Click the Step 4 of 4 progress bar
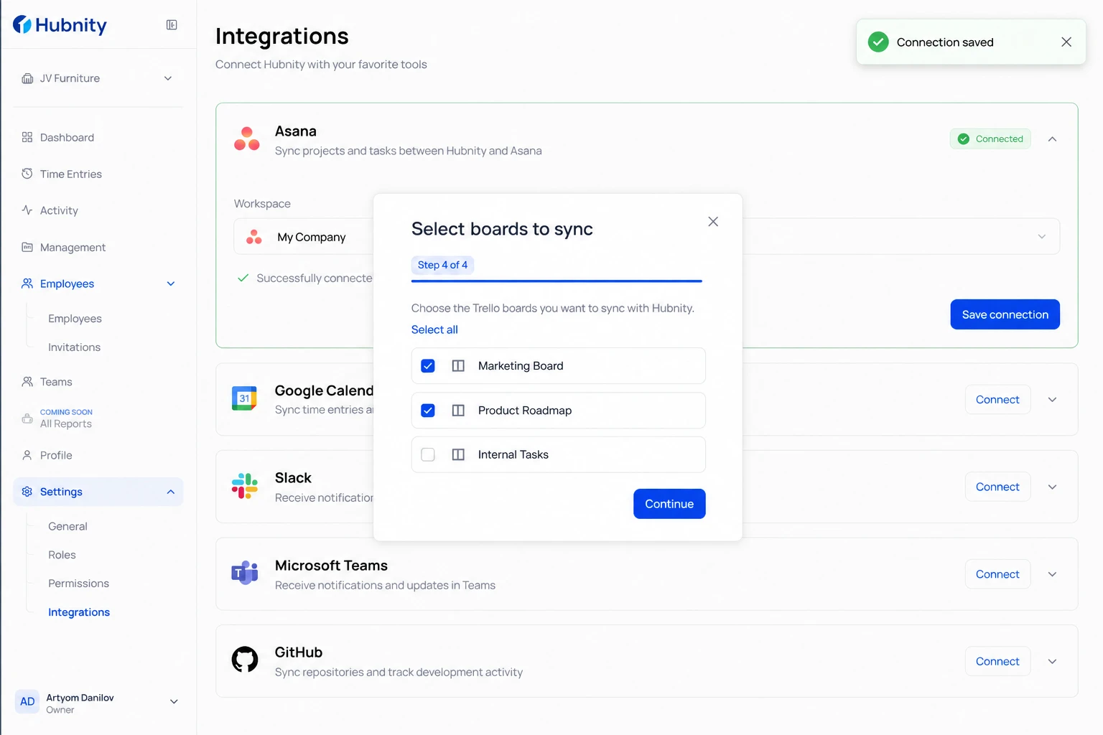 click(557, 281)
